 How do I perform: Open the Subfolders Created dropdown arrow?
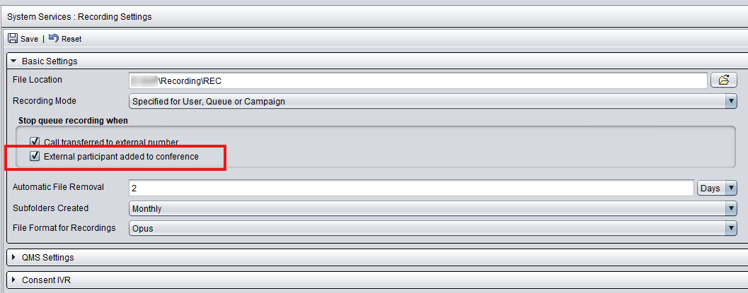[x=731, y=208]
